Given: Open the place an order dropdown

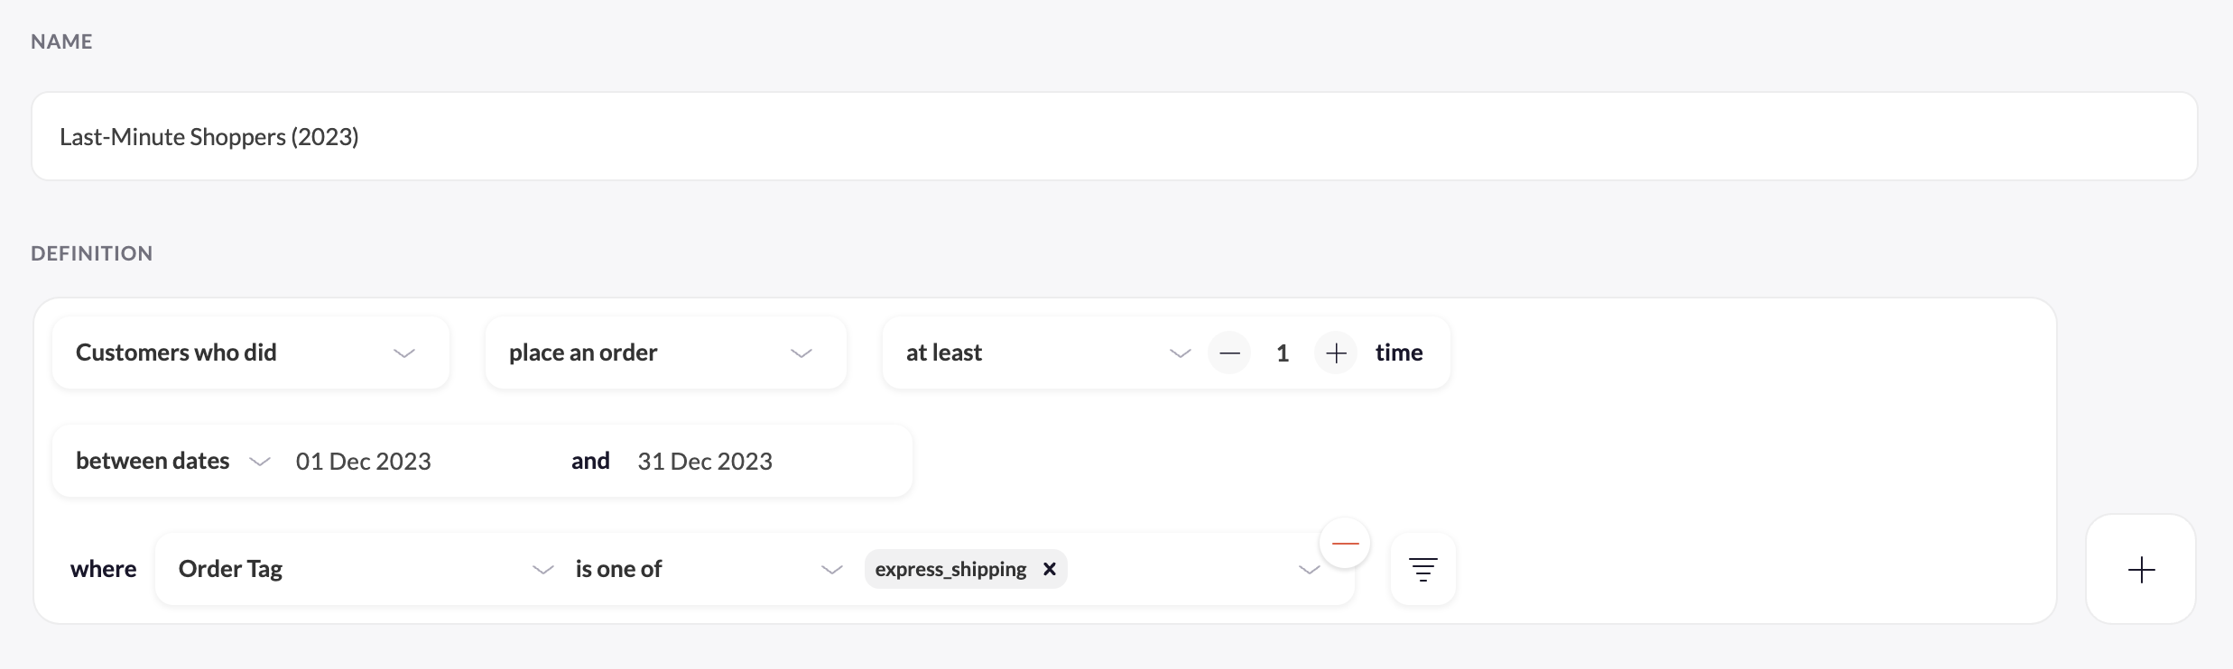Looking at the screenshot, I should click(666, 353).
